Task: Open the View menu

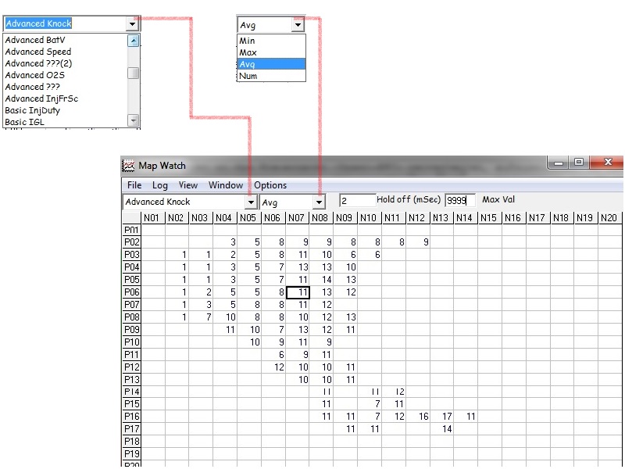Action: coord(187,185)
